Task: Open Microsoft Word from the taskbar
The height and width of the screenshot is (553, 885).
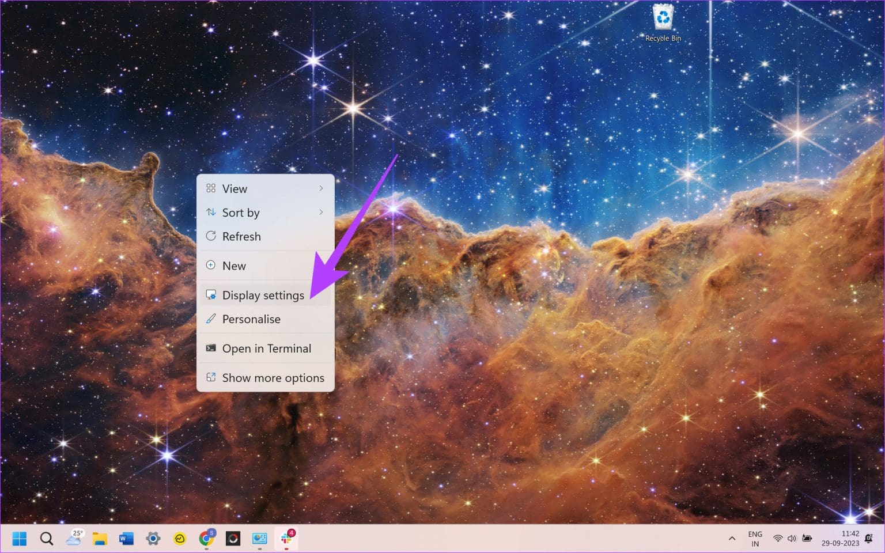Action: (x=126, y=539)
